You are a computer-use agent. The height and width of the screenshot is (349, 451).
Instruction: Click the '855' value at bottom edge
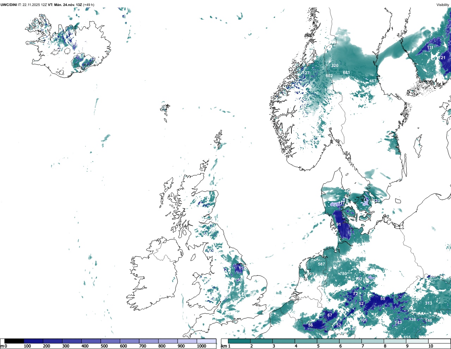tap(407, 337)
